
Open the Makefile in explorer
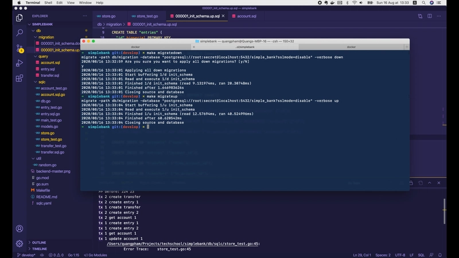coord(43,190)
